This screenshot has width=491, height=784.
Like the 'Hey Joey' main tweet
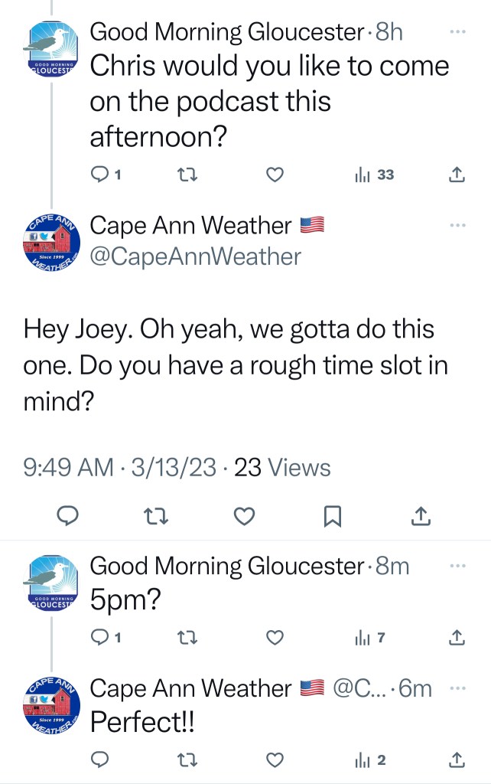coord(244,518)
